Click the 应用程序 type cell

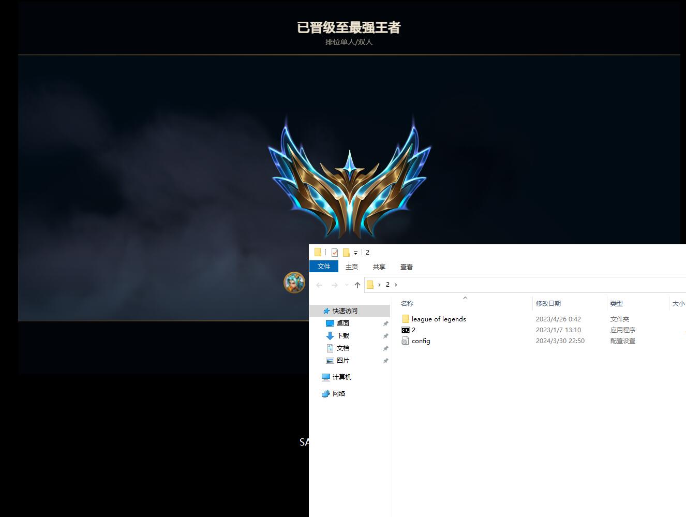(x=623, y=330)
